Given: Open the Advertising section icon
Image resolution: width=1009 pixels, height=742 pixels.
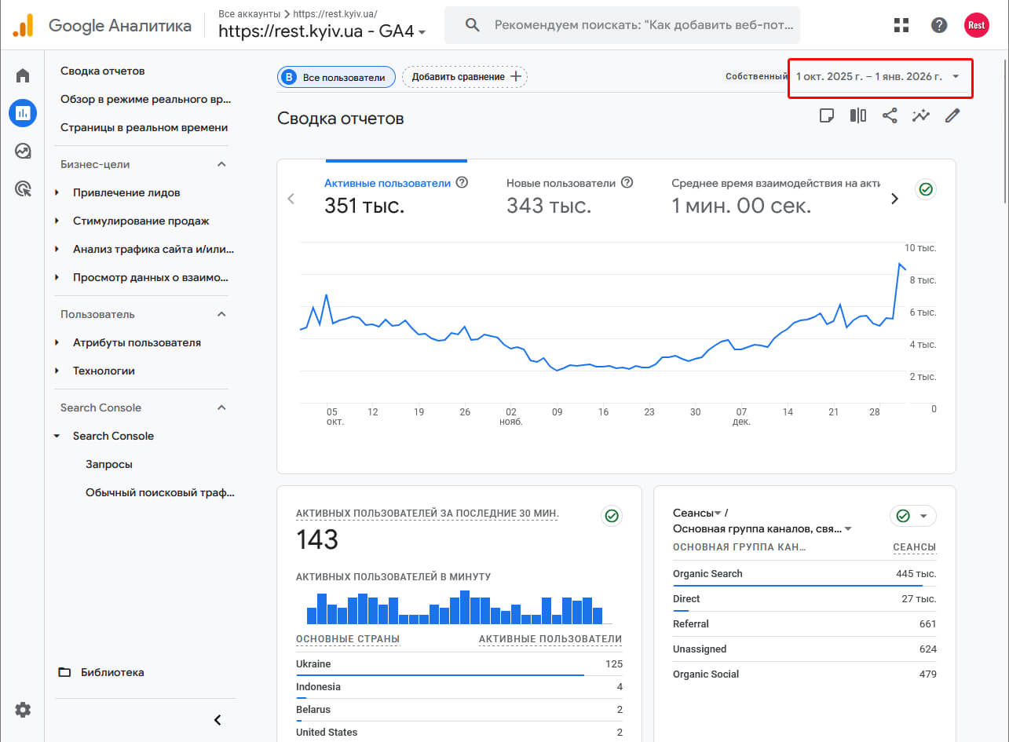Looking at the screenshot, I should click(x=23, y=188).
